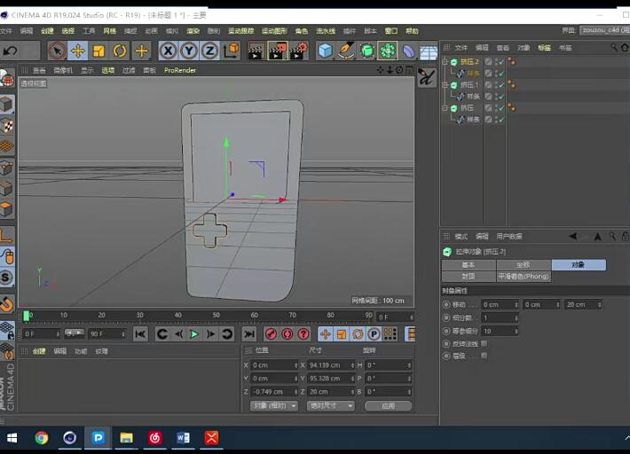Image resolution: width=630 pixels, height=454 pixels.
Task: Switch to the 封顶 attribute tab
Action: coord(469,277)
